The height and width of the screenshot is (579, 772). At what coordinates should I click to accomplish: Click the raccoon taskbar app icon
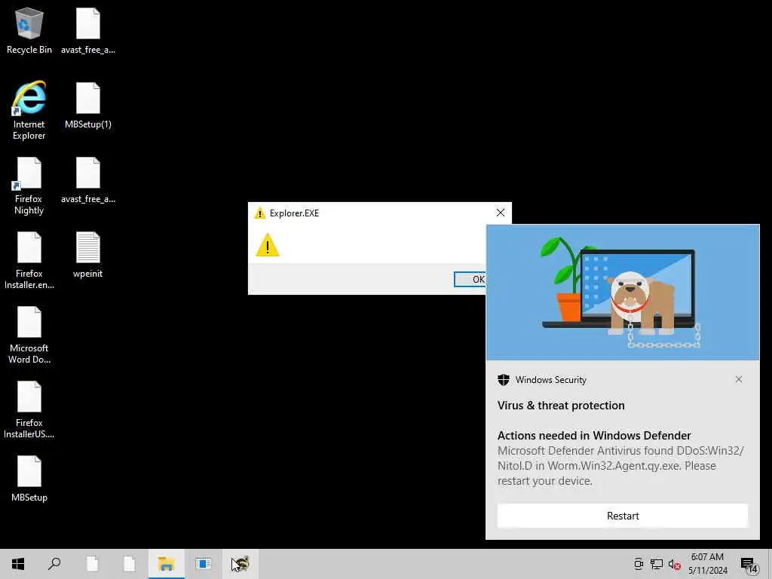(240, 564)
